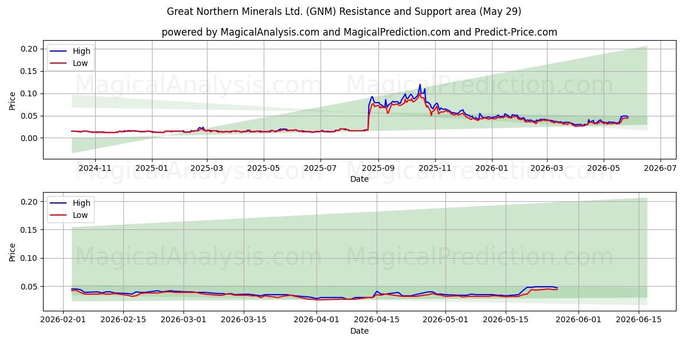
Task: Click the '0.10' y-axis label in top chart
Action: click(x=30, y=93)
